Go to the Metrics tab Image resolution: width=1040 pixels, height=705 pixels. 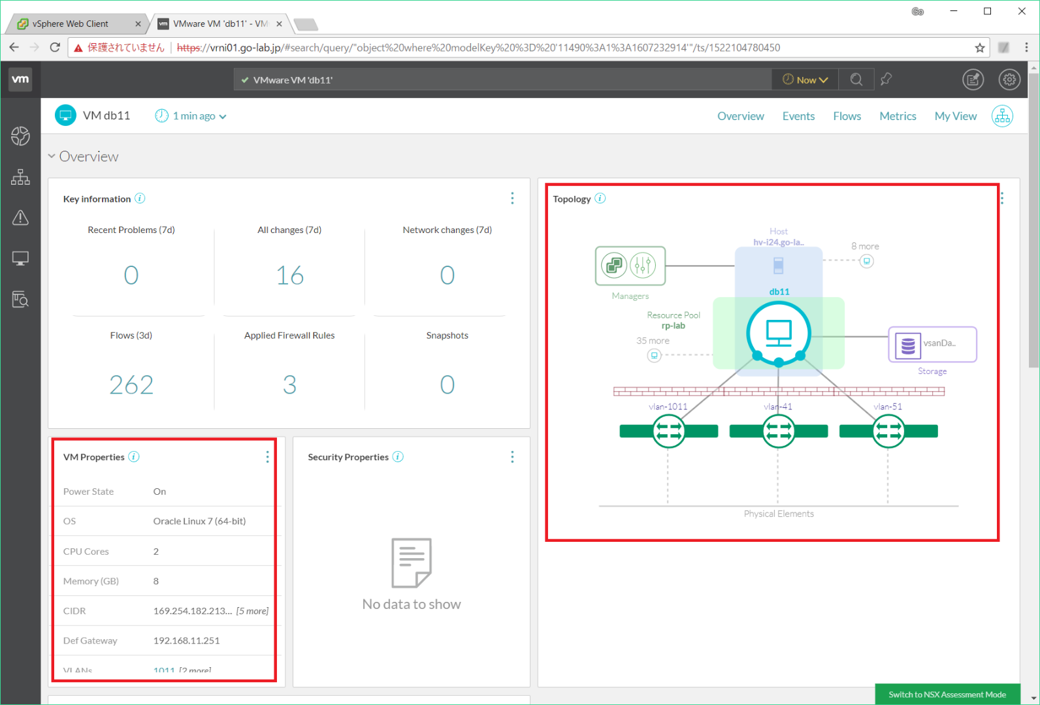[x=897, y=116]
